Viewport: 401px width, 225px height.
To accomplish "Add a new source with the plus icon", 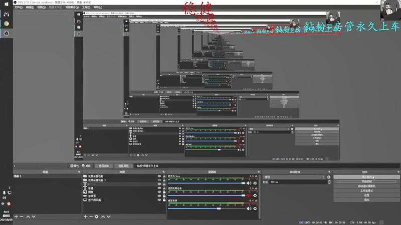I will (85, 216).
